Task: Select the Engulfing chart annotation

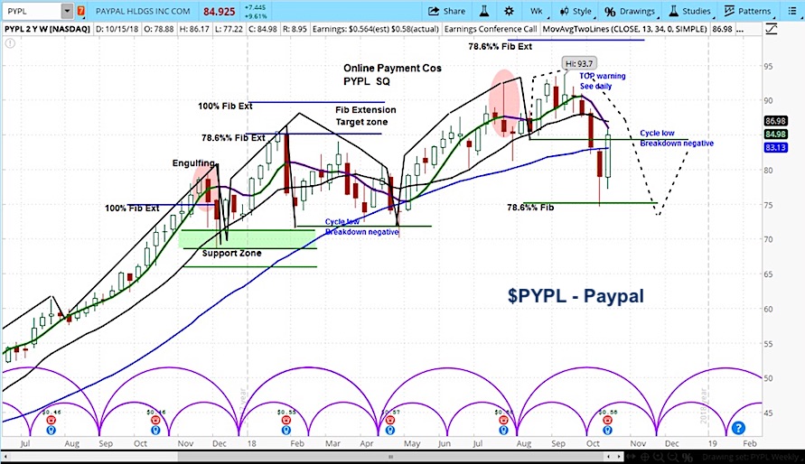Action: click(x=193, y=163)
